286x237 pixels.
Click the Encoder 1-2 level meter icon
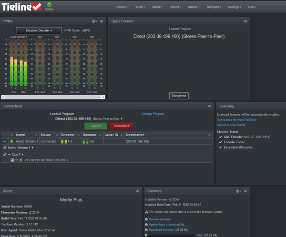(x=64, y=141)
